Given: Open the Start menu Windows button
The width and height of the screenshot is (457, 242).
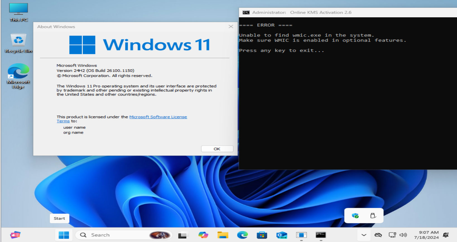Looking at the screenshot, I should 64,235.
